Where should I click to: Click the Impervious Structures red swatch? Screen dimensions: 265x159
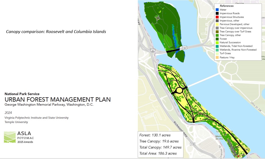pos(217,17)
